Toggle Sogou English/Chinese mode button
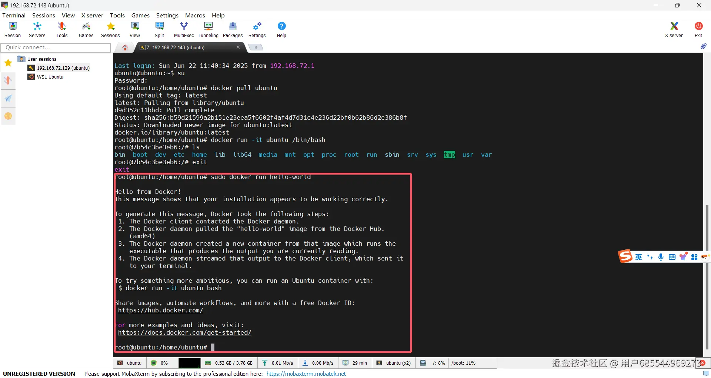Screen dimensions: 711x378 click(x=639, y=257)
